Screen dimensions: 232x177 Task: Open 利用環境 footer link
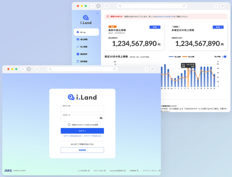(x=134, y=171)
